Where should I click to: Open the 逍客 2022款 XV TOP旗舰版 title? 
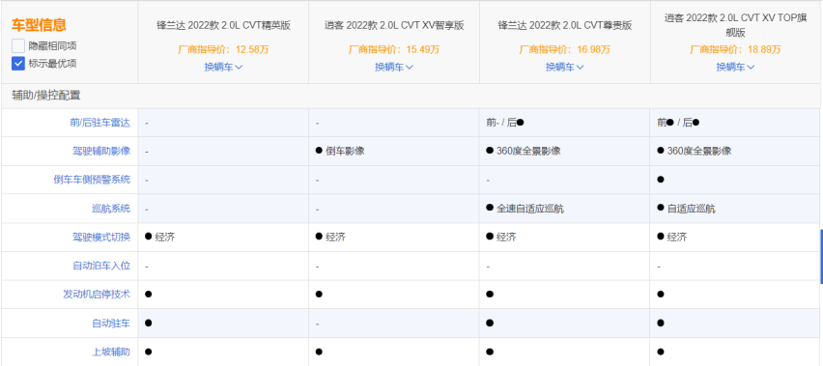click(735, 25)
